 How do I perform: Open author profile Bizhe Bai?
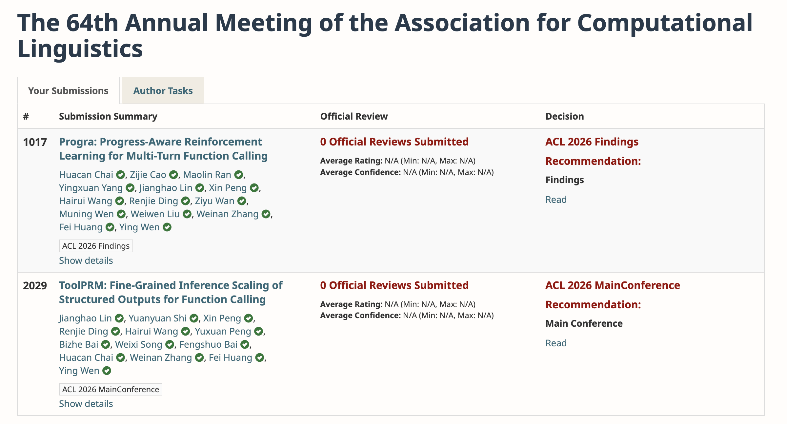click(x=79, y=345)
